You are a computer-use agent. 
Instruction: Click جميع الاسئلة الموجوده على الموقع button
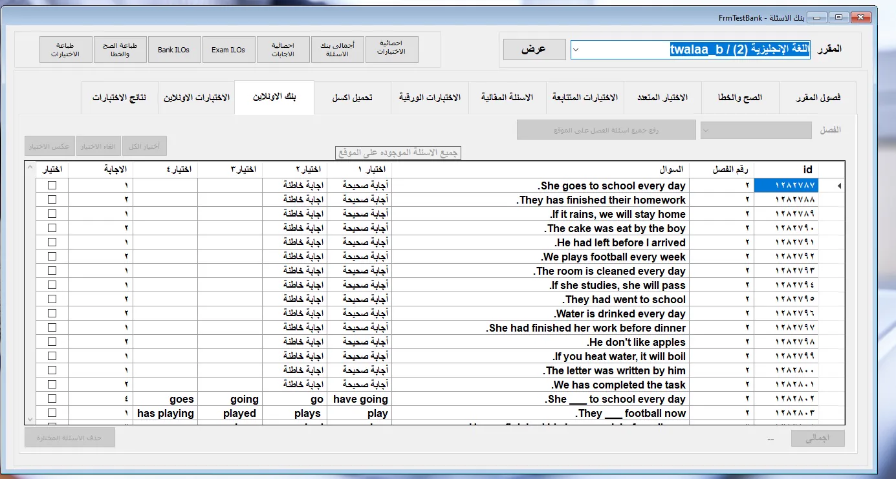[398, 153]
